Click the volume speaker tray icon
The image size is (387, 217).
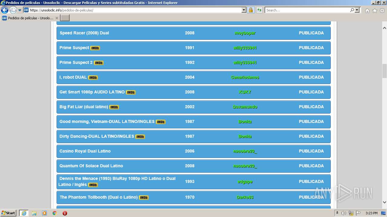[344, 213]
